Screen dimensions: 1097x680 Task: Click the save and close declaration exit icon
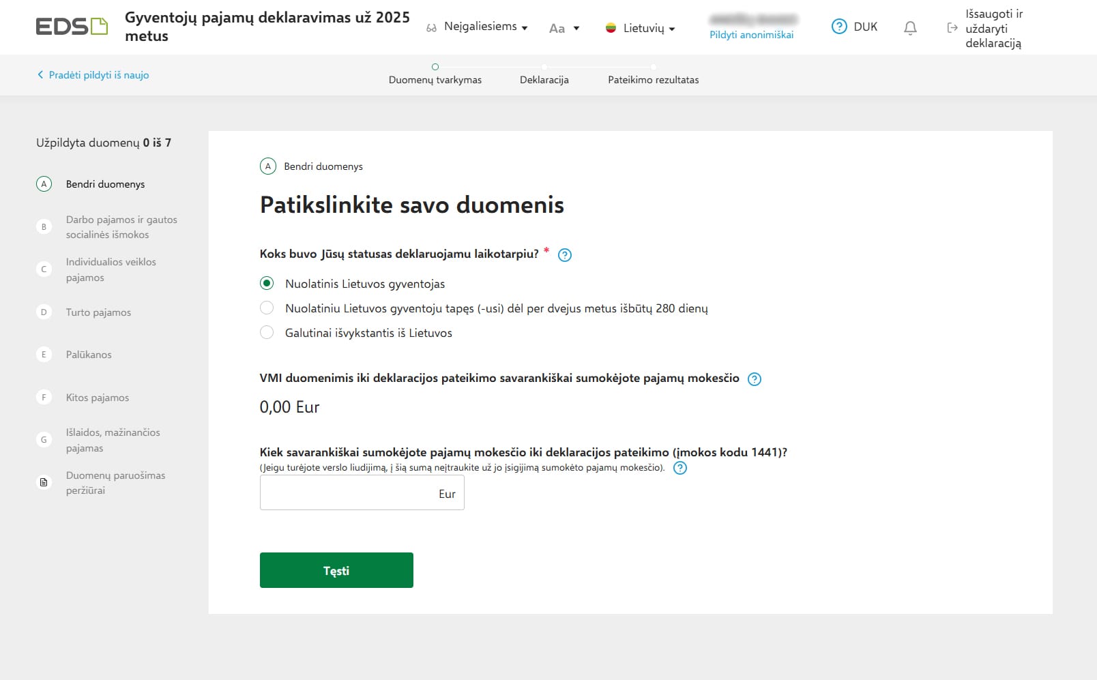[x=952, y=28]
